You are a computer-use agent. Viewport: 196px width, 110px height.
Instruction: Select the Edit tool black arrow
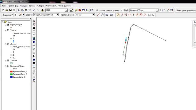pyautogui.click(x=16, y=15)
